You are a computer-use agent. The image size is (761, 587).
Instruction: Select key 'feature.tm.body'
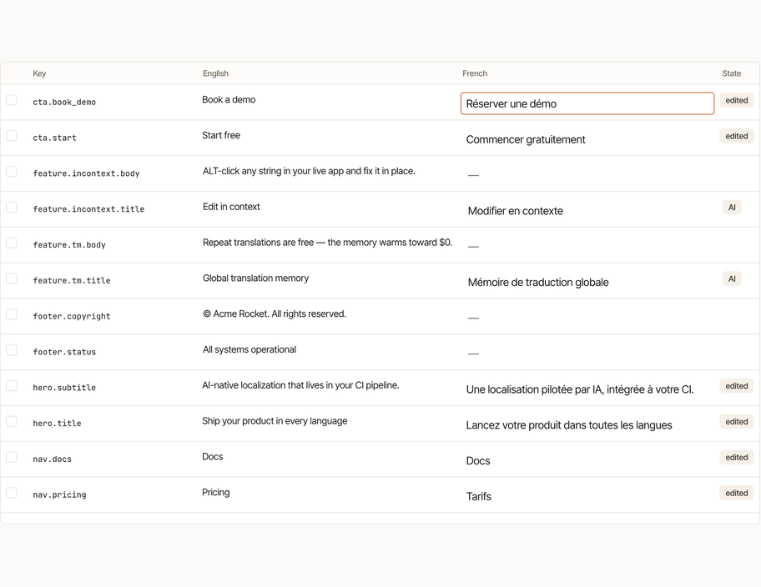69,245
